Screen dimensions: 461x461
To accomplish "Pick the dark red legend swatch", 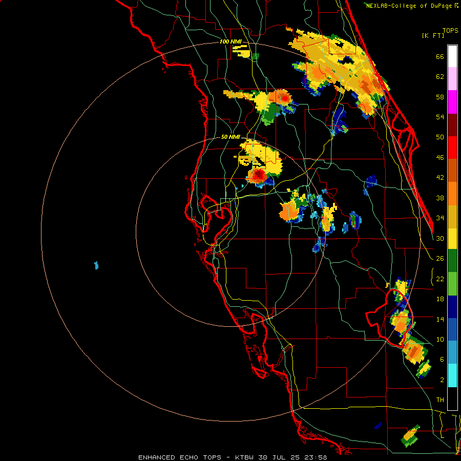I will pos(452,125).
